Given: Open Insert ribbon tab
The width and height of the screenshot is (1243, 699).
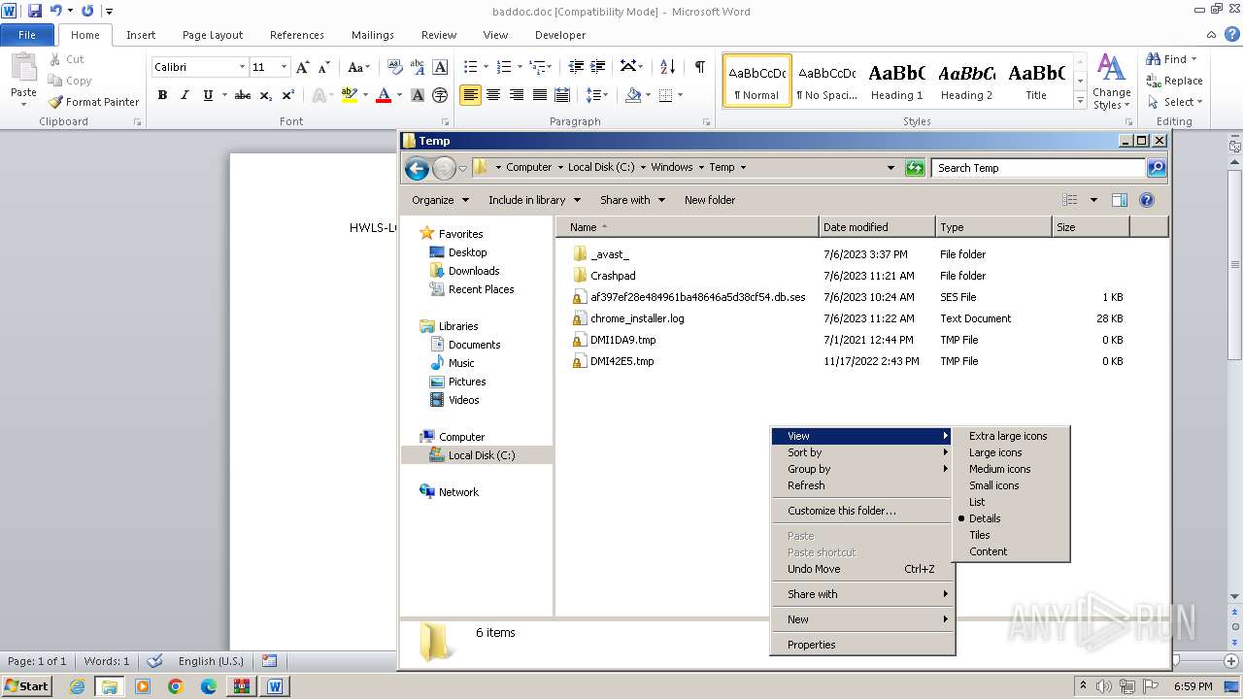Looking at the screenshot, I should tap(141, 35).
